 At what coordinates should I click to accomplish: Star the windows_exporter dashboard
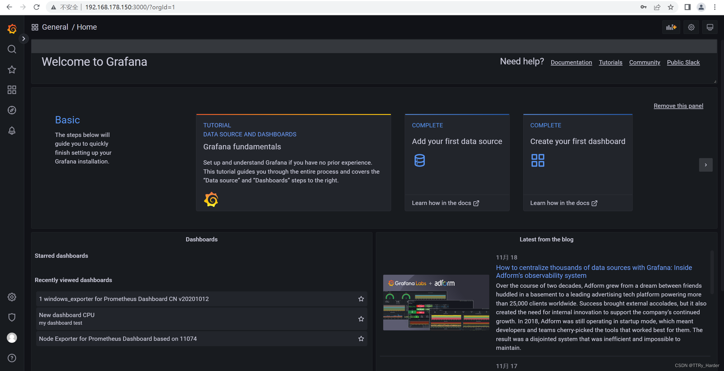[x=361, y=299]
